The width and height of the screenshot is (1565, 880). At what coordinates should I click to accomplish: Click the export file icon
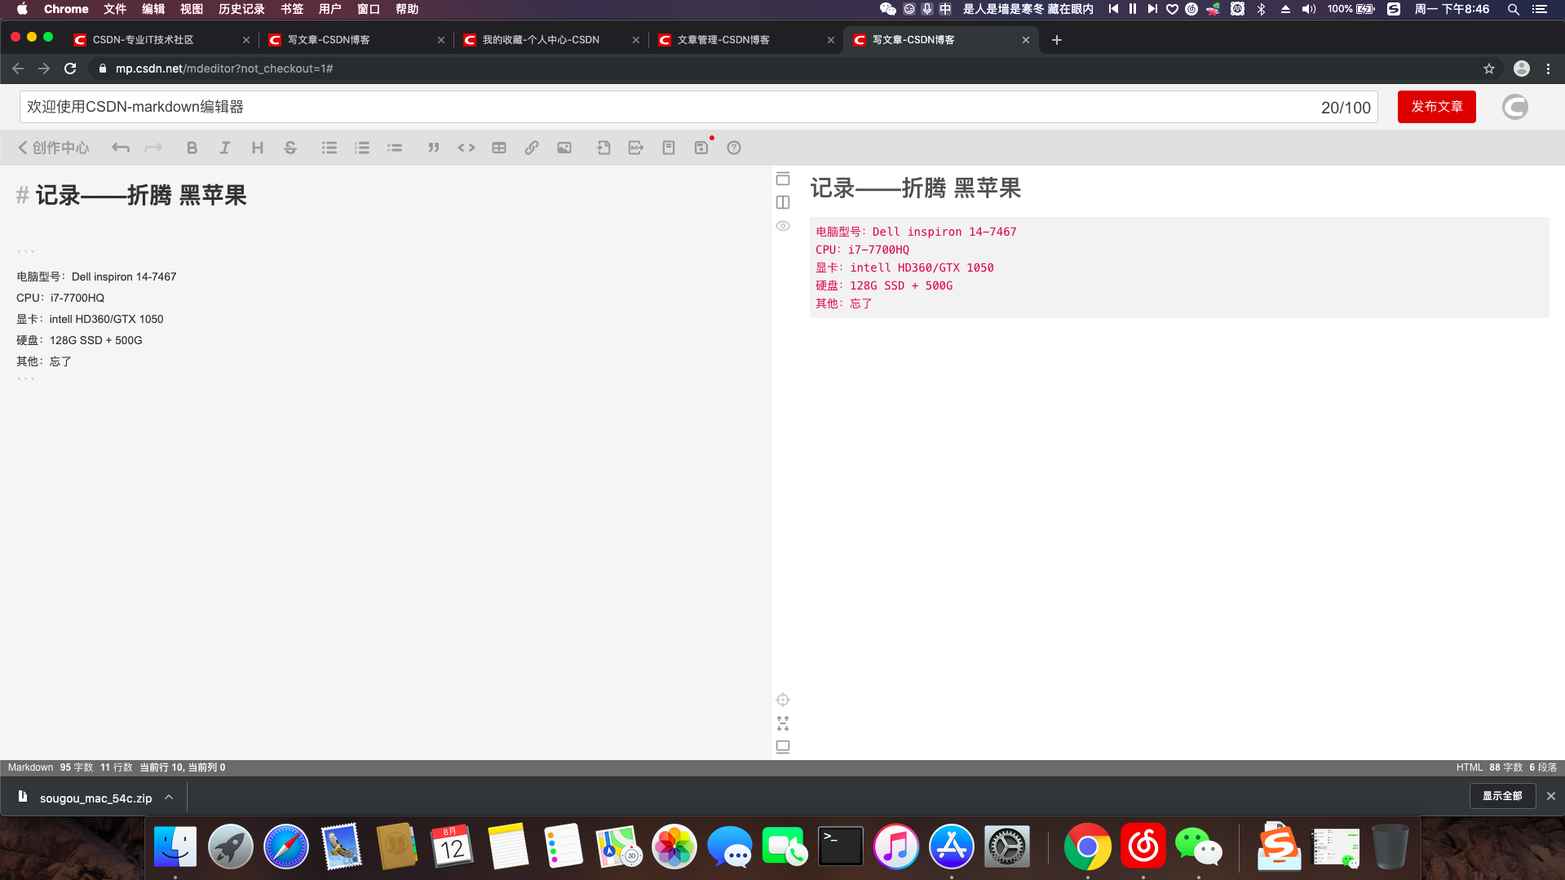[x=635, y=148]
